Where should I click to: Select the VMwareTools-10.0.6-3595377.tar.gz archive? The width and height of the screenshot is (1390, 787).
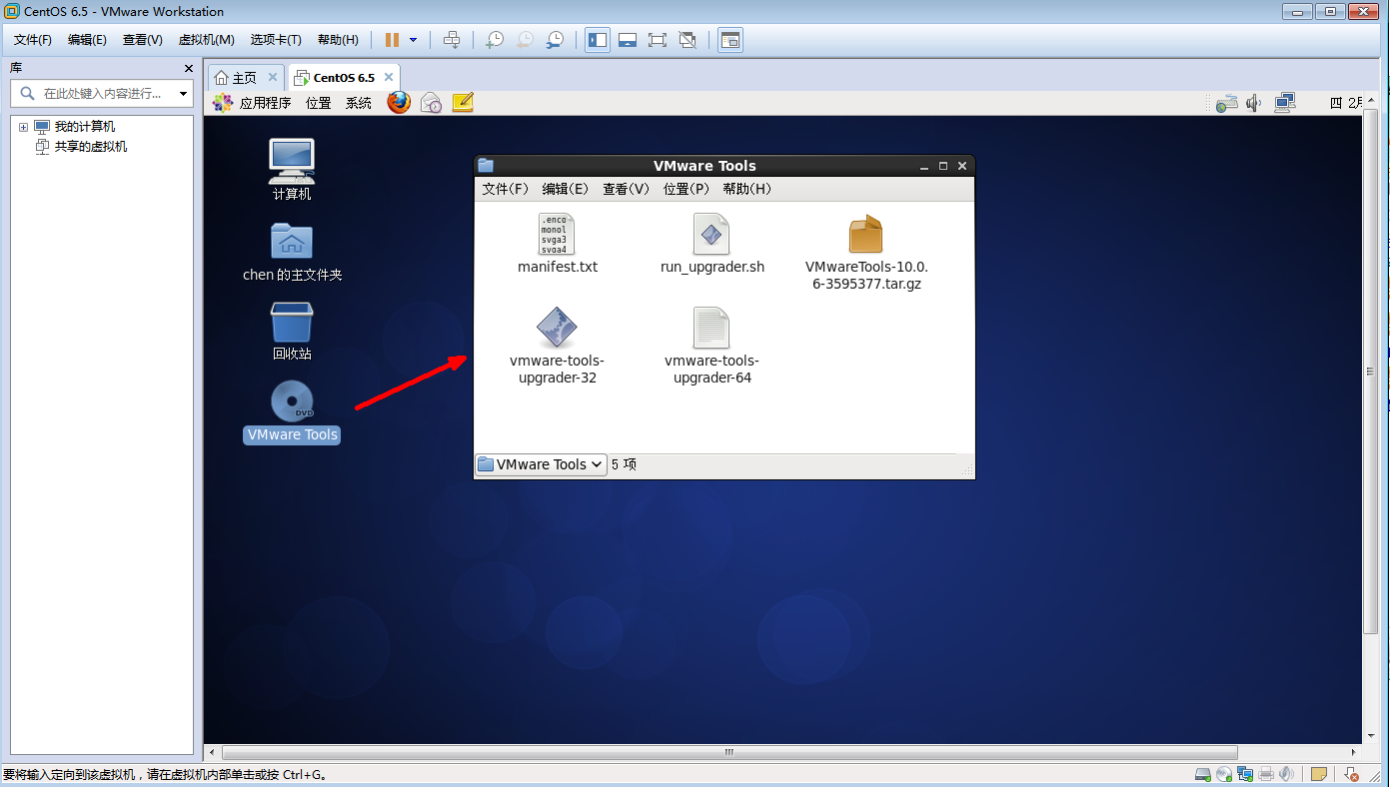pos(866,253)
